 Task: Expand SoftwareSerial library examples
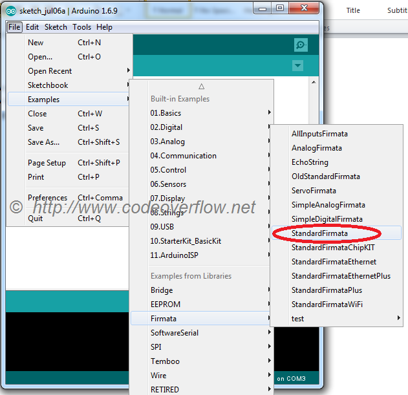(x=201, y=333)
